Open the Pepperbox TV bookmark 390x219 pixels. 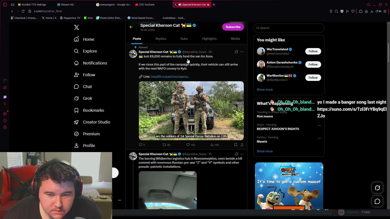[x=70, y=18]
